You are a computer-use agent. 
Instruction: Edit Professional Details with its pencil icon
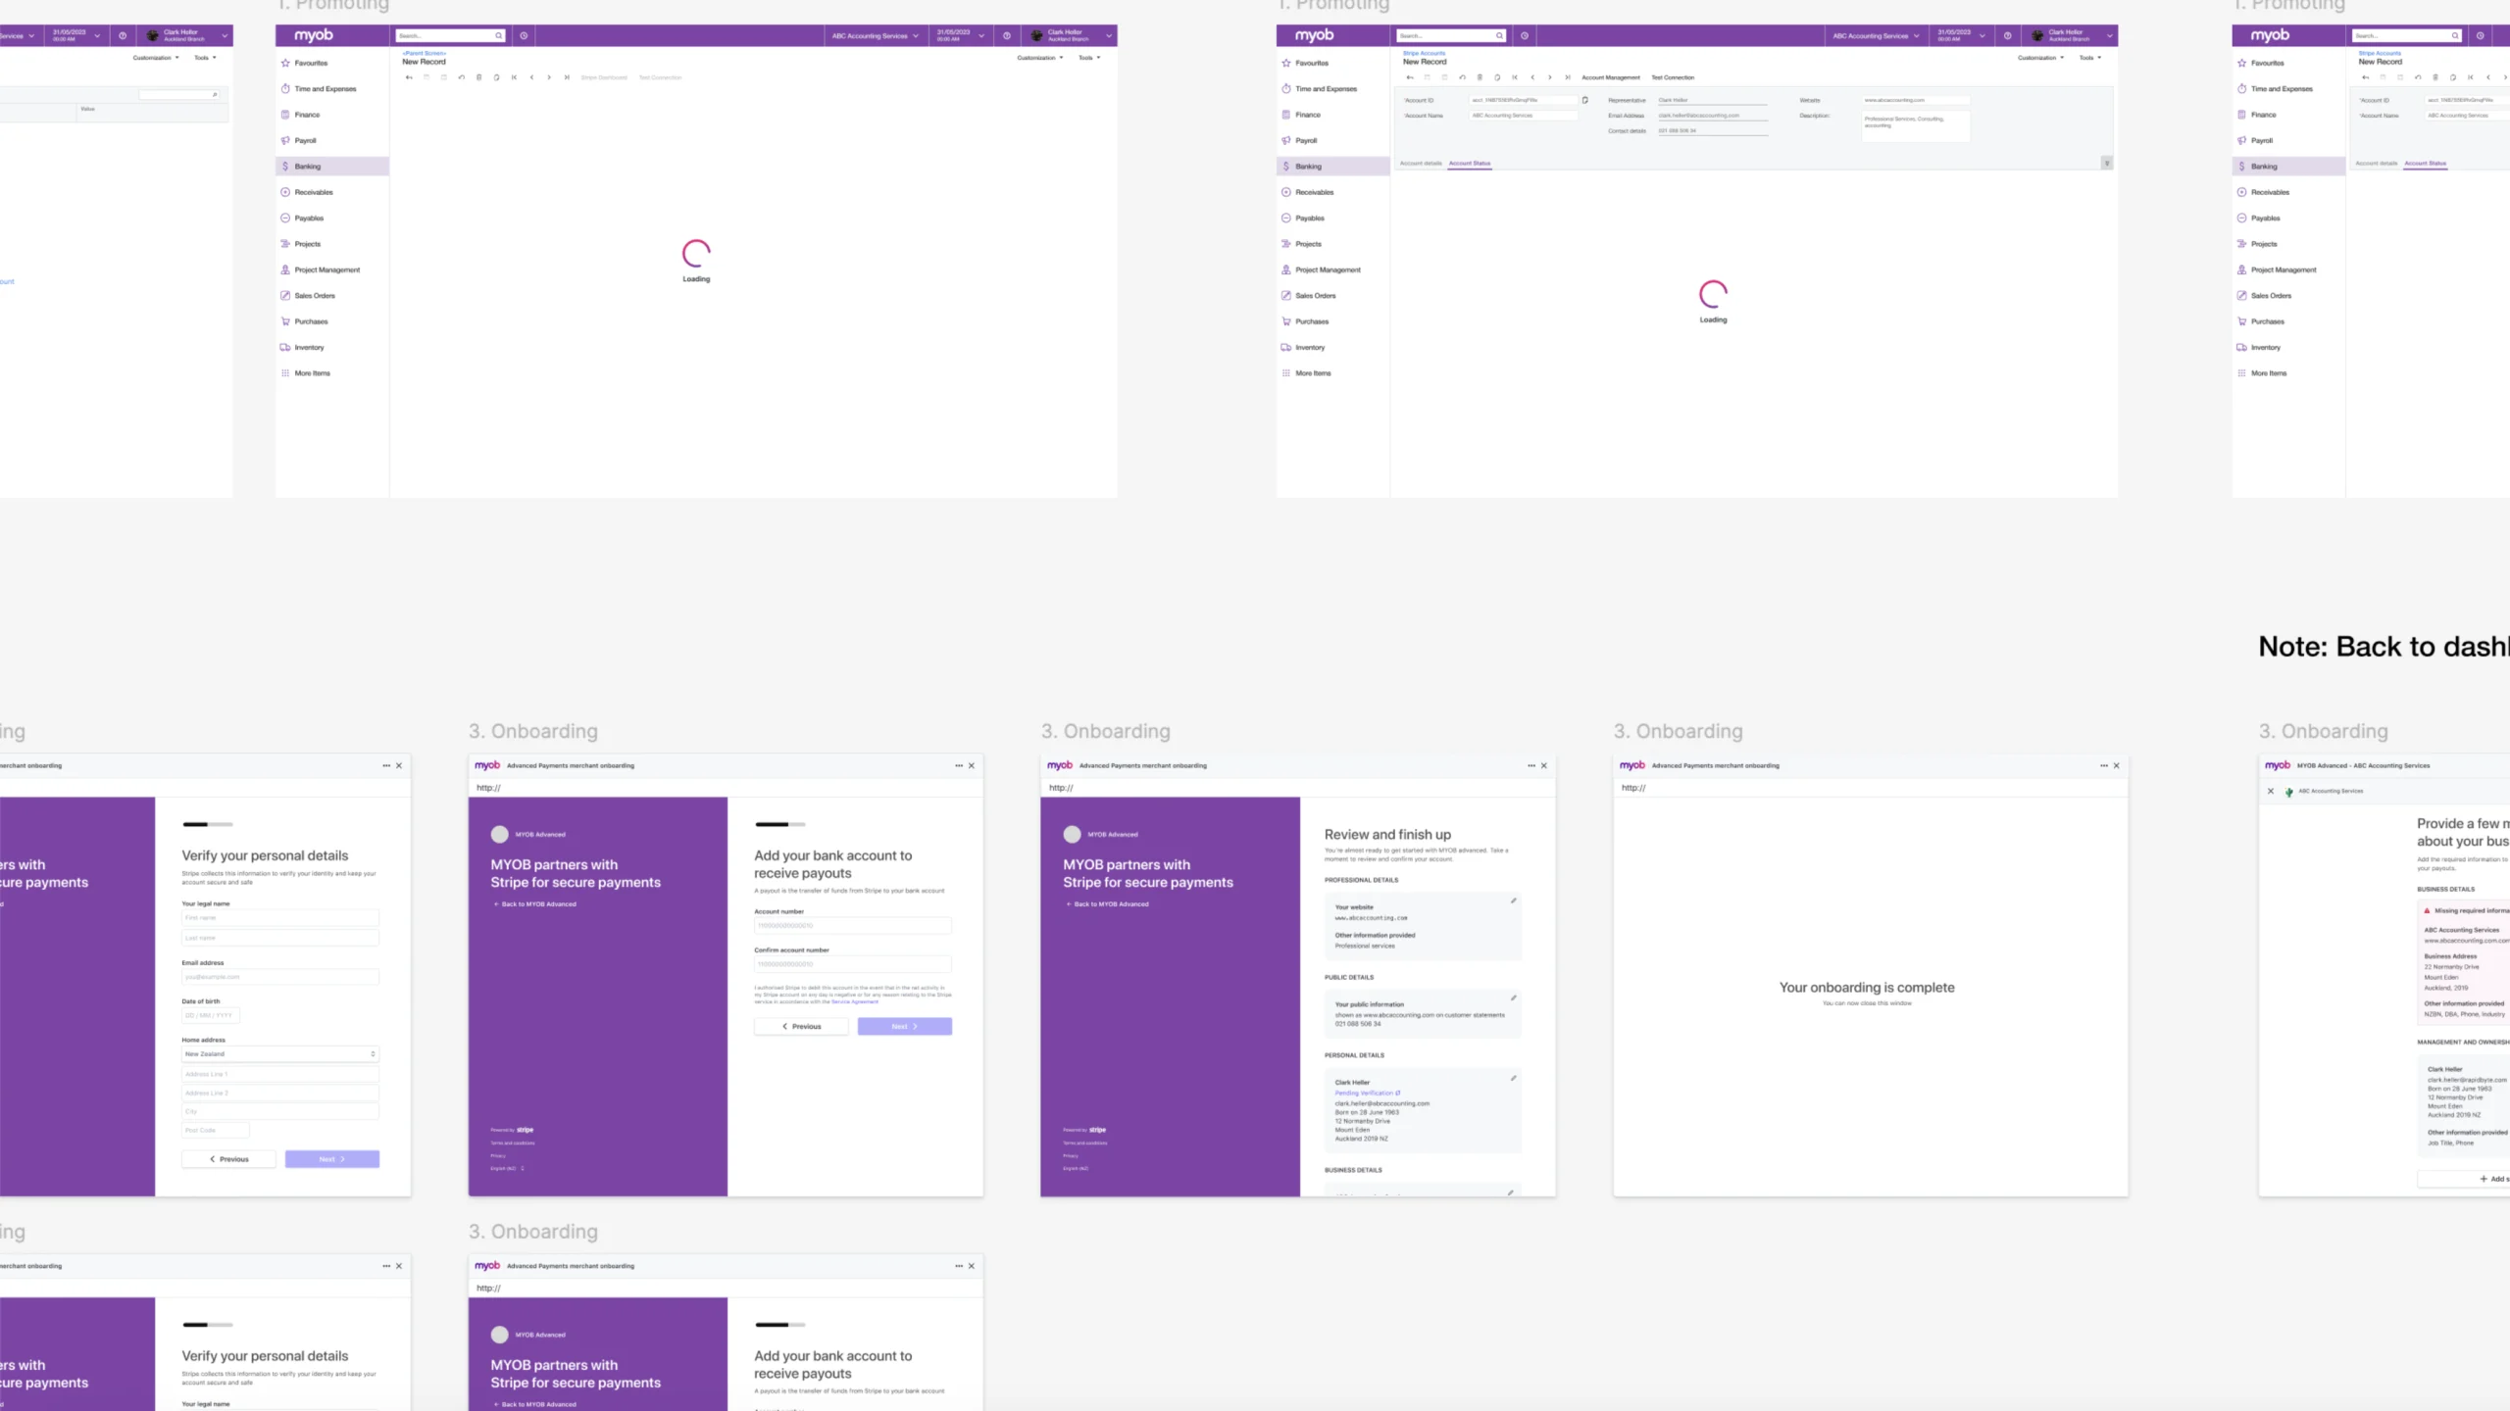pyautogui.click(x=1513, y=900)
